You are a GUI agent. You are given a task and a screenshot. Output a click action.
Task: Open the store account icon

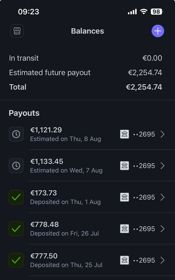(17, 31)
